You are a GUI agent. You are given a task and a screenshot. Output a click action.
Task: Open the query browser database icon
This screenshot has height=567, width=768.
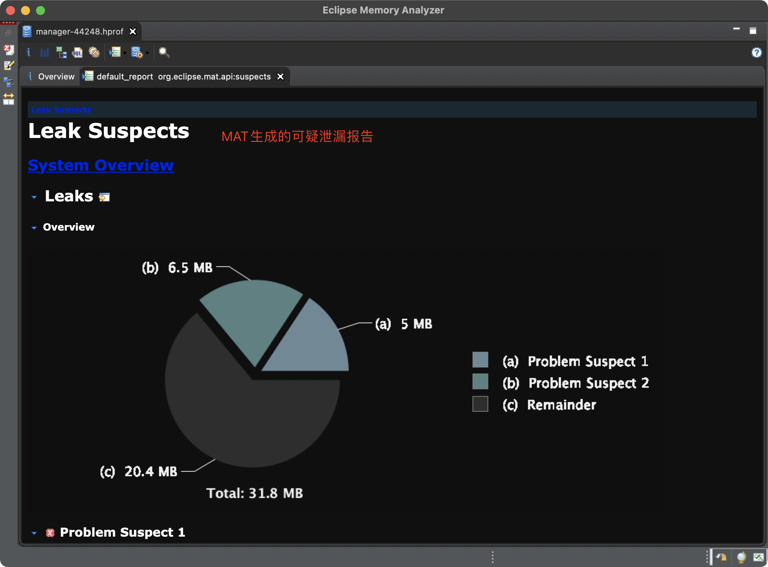click(x=137, y=52)
